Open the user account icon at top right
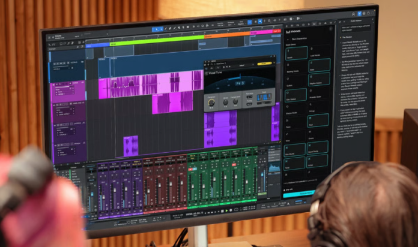 pyautogui.click(x=354, y=14)
